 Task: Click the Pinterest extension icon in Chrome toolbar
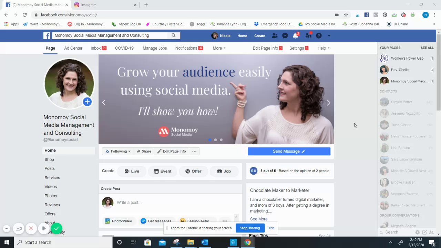coord(385,15)
